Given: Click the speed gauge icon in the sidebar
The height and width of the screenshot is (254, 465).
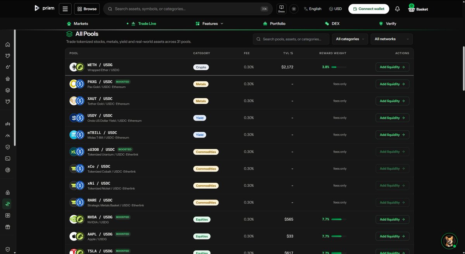Looking at the screenshot, I should (x=7, y=136).
